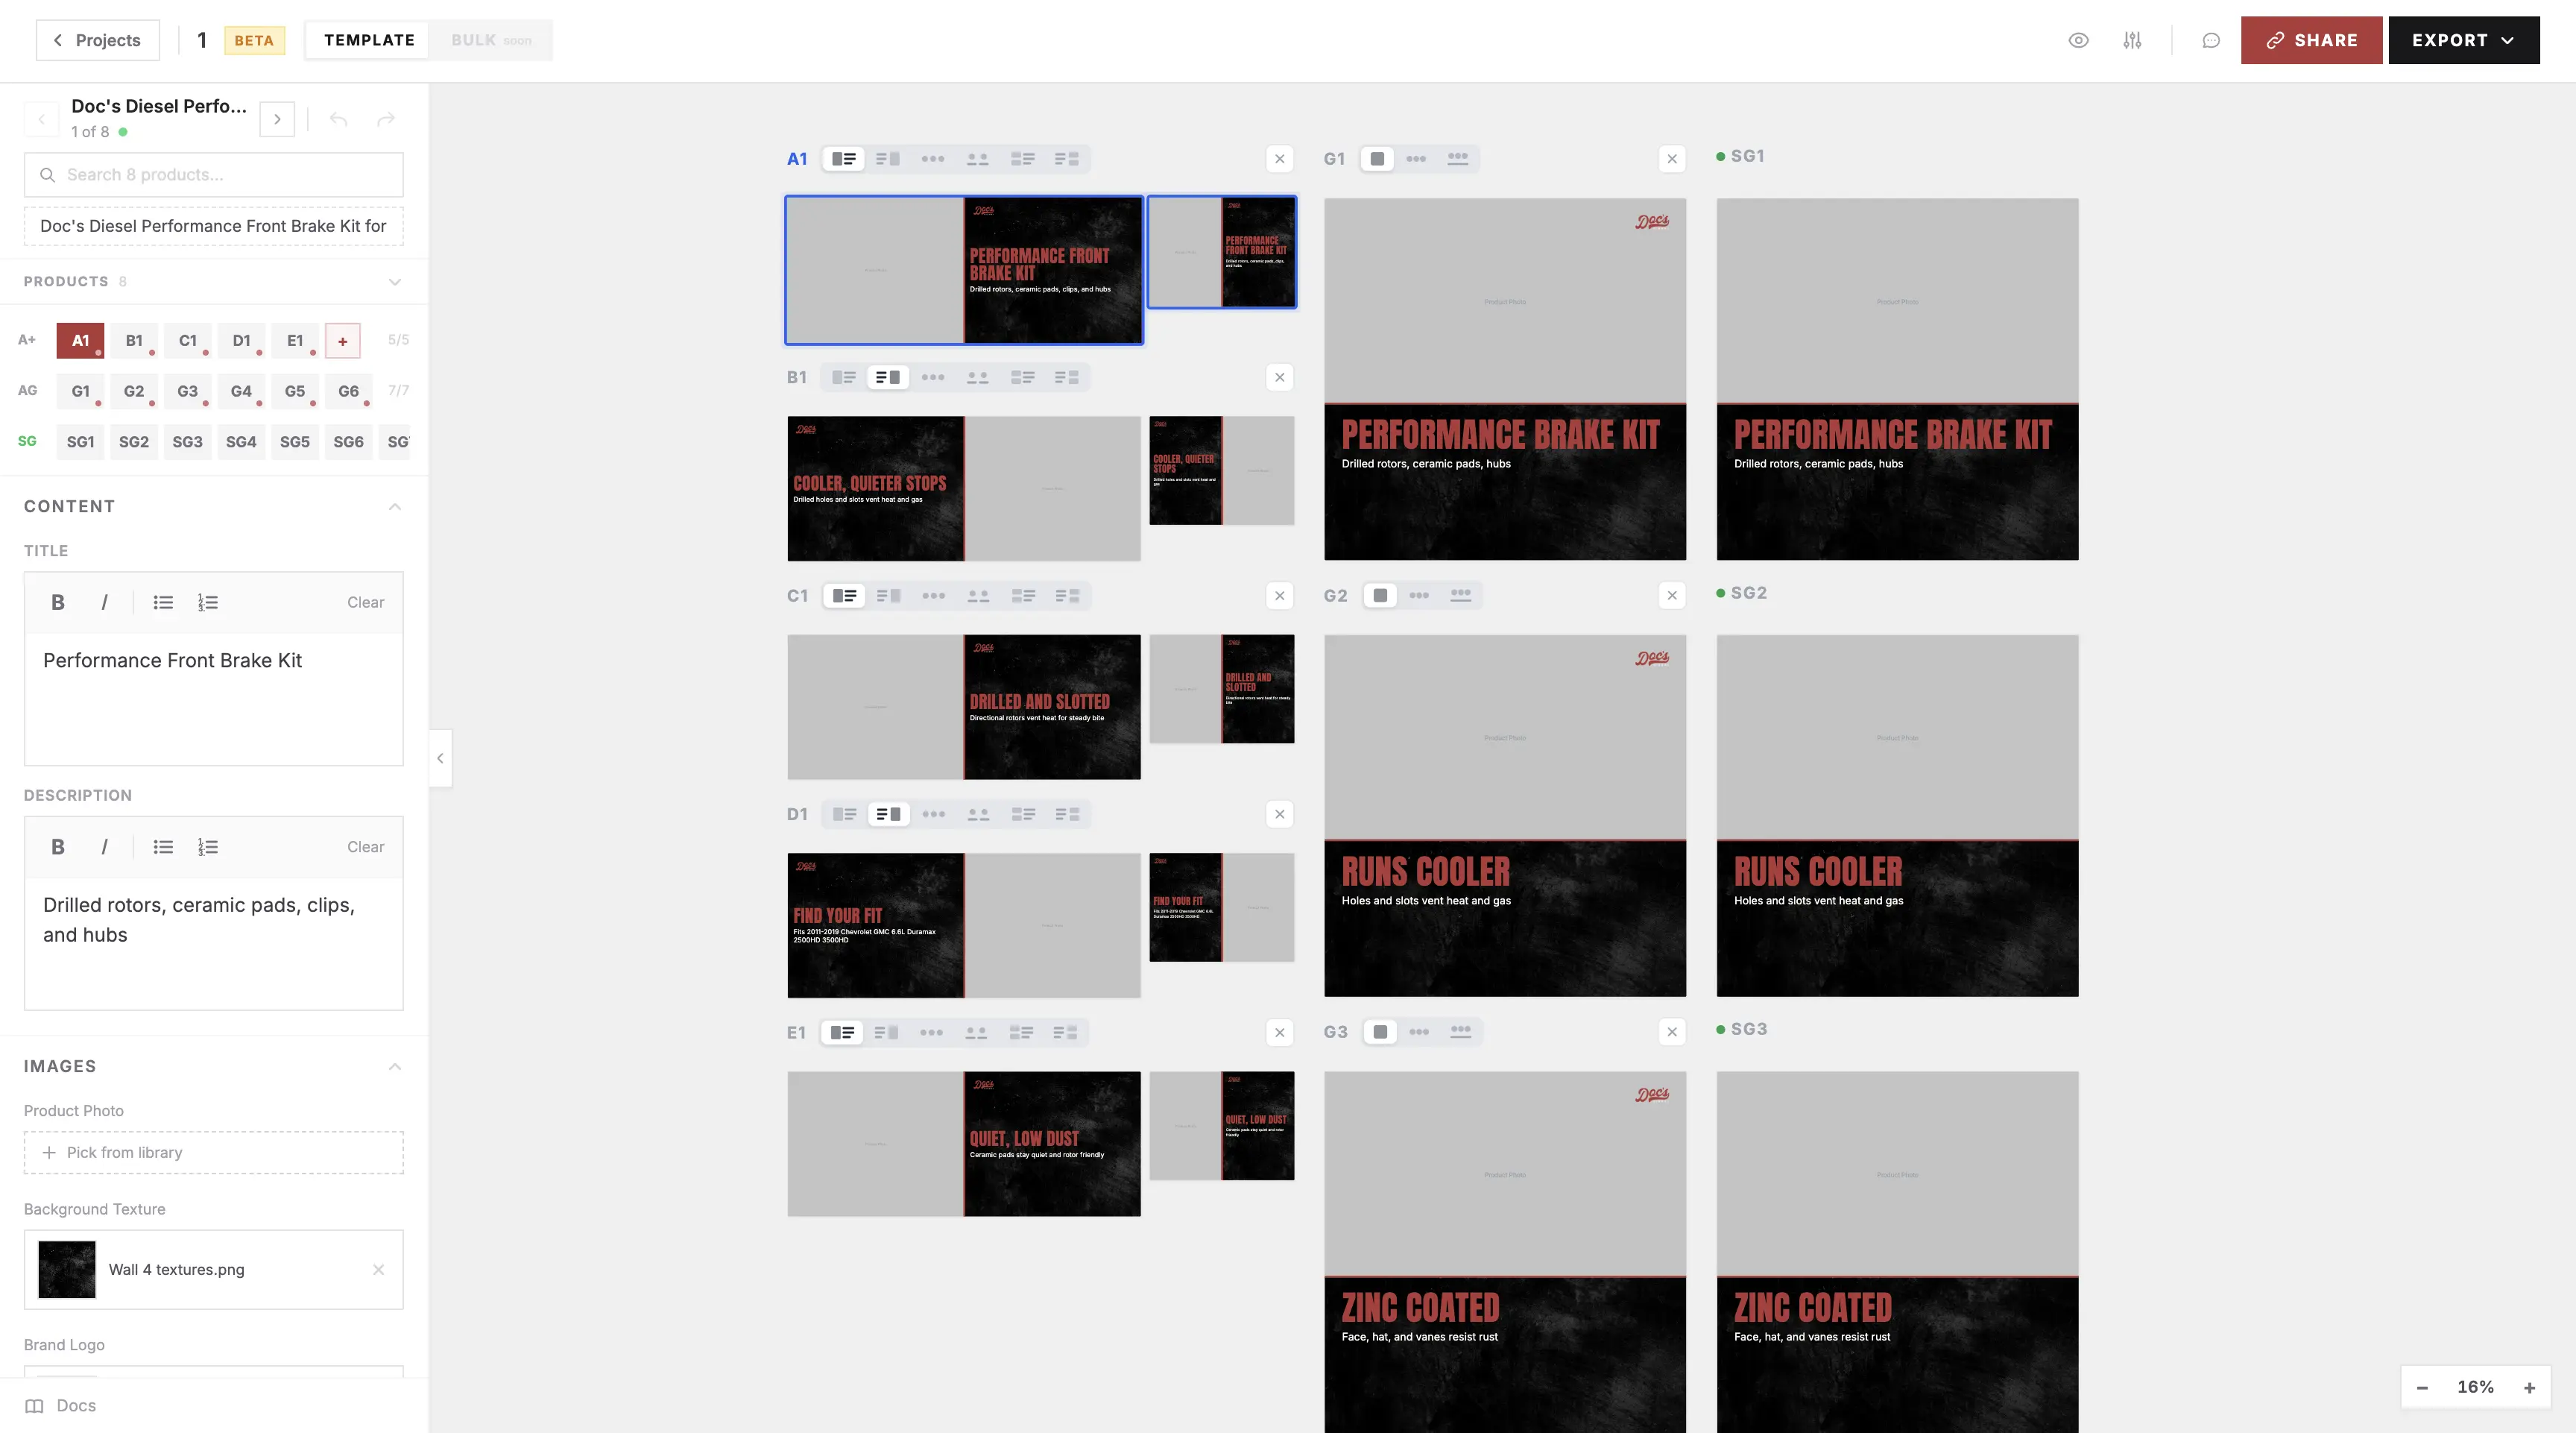Collapse the left sidebar panel handle
The height and width of the screenshot is (1433, 2576).
coord(440,758)
